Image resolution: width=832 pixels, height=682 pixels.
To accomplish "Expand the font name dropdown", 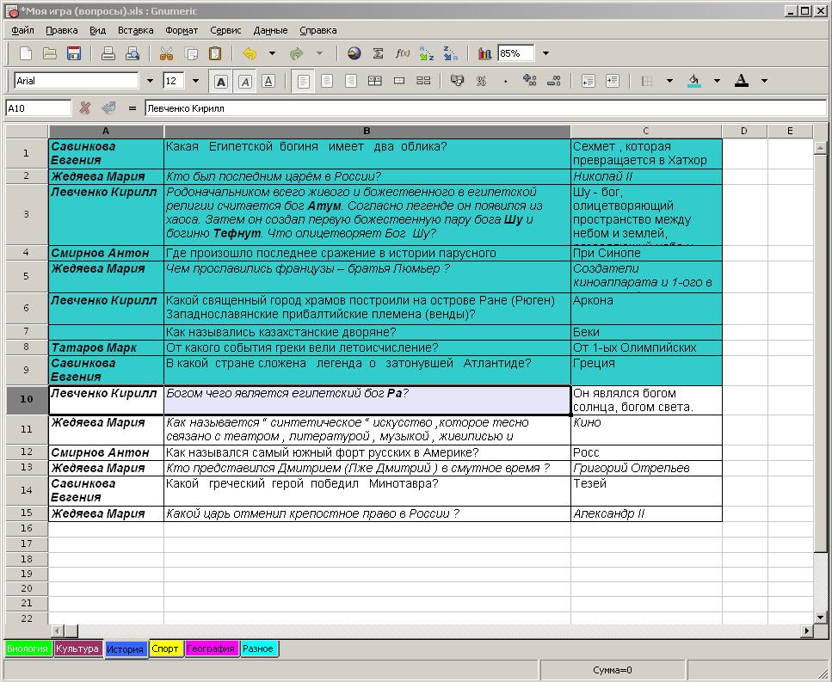I will click(149, 81).
